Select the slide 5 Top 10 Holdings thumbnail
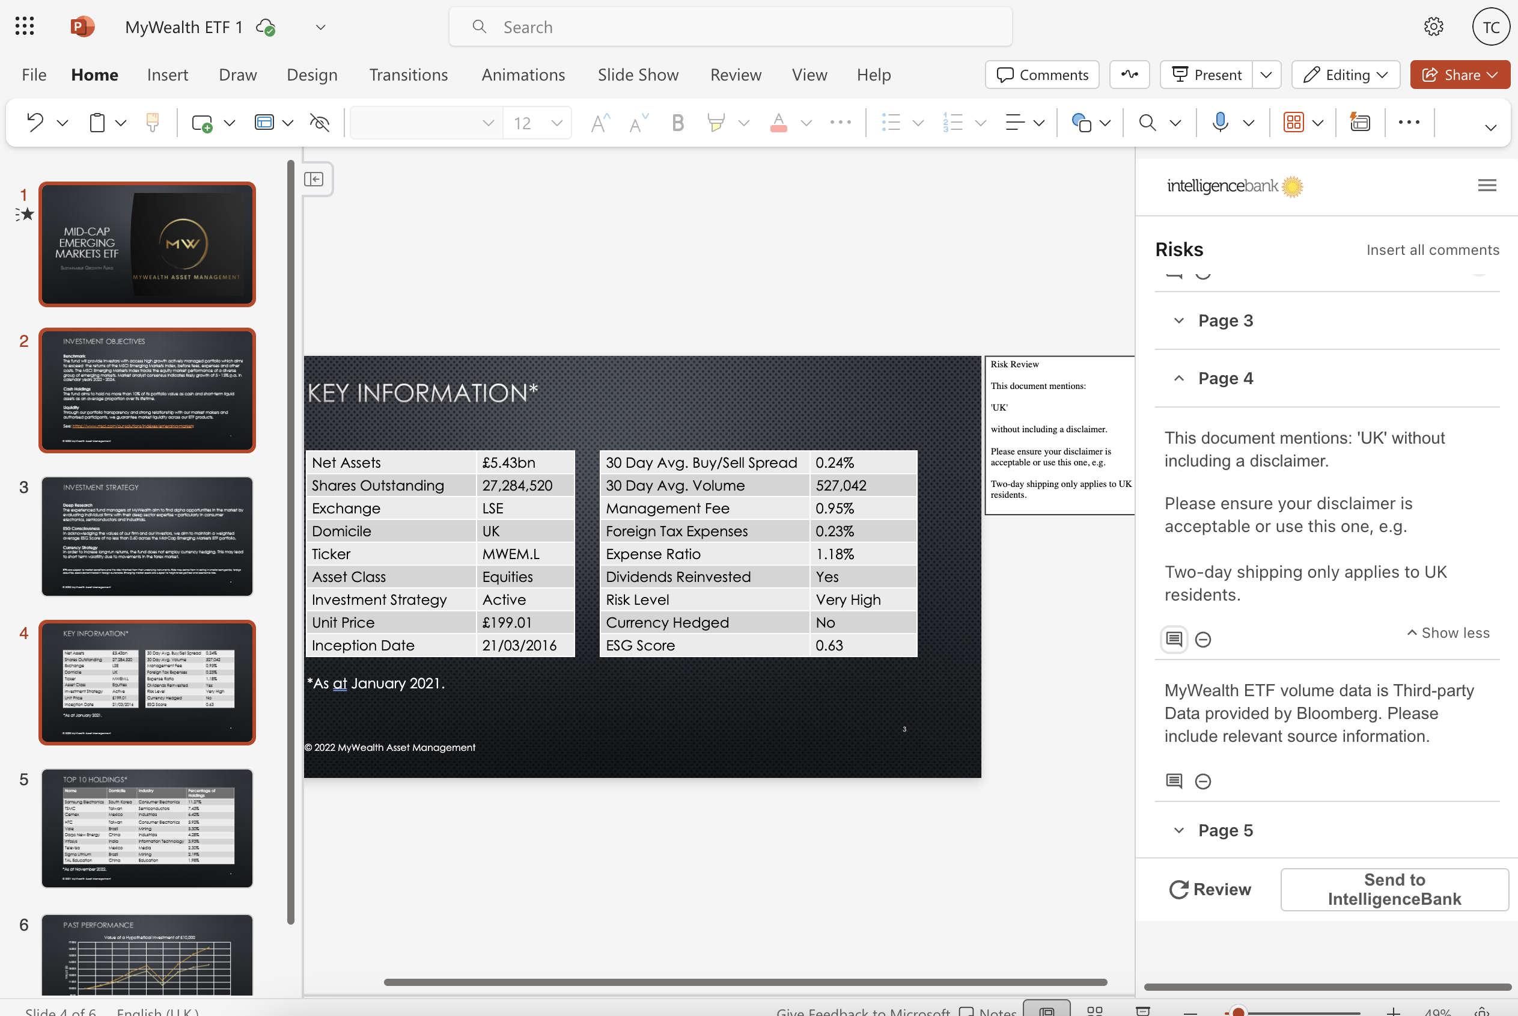The height and width of the screenshot is (1016, 1518). click(x=147, y=827)
